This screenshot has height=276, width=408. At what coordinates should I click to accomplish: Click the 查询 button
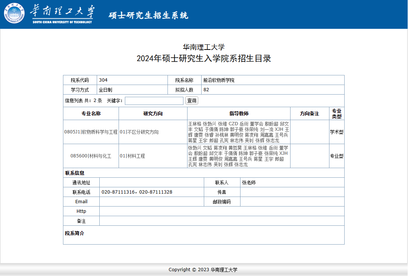click(x=192, y=100)
